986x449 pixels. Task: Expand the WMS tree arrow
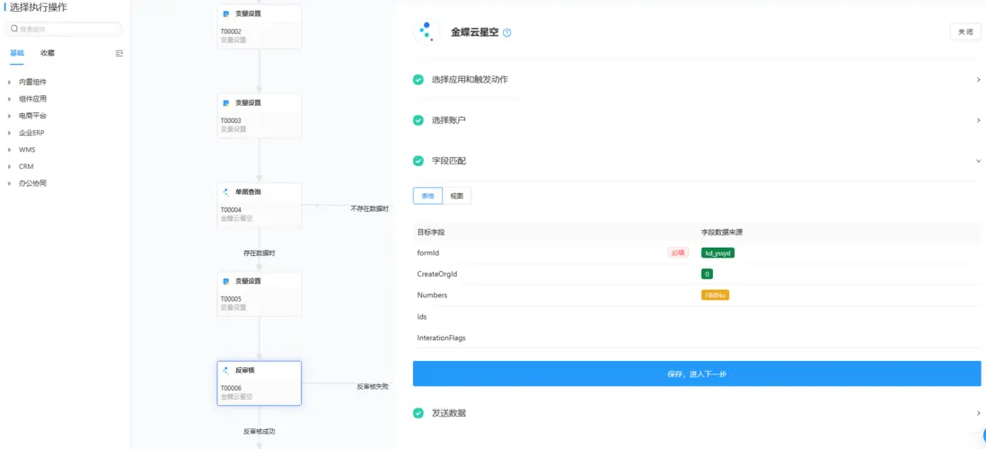(10, 150)
